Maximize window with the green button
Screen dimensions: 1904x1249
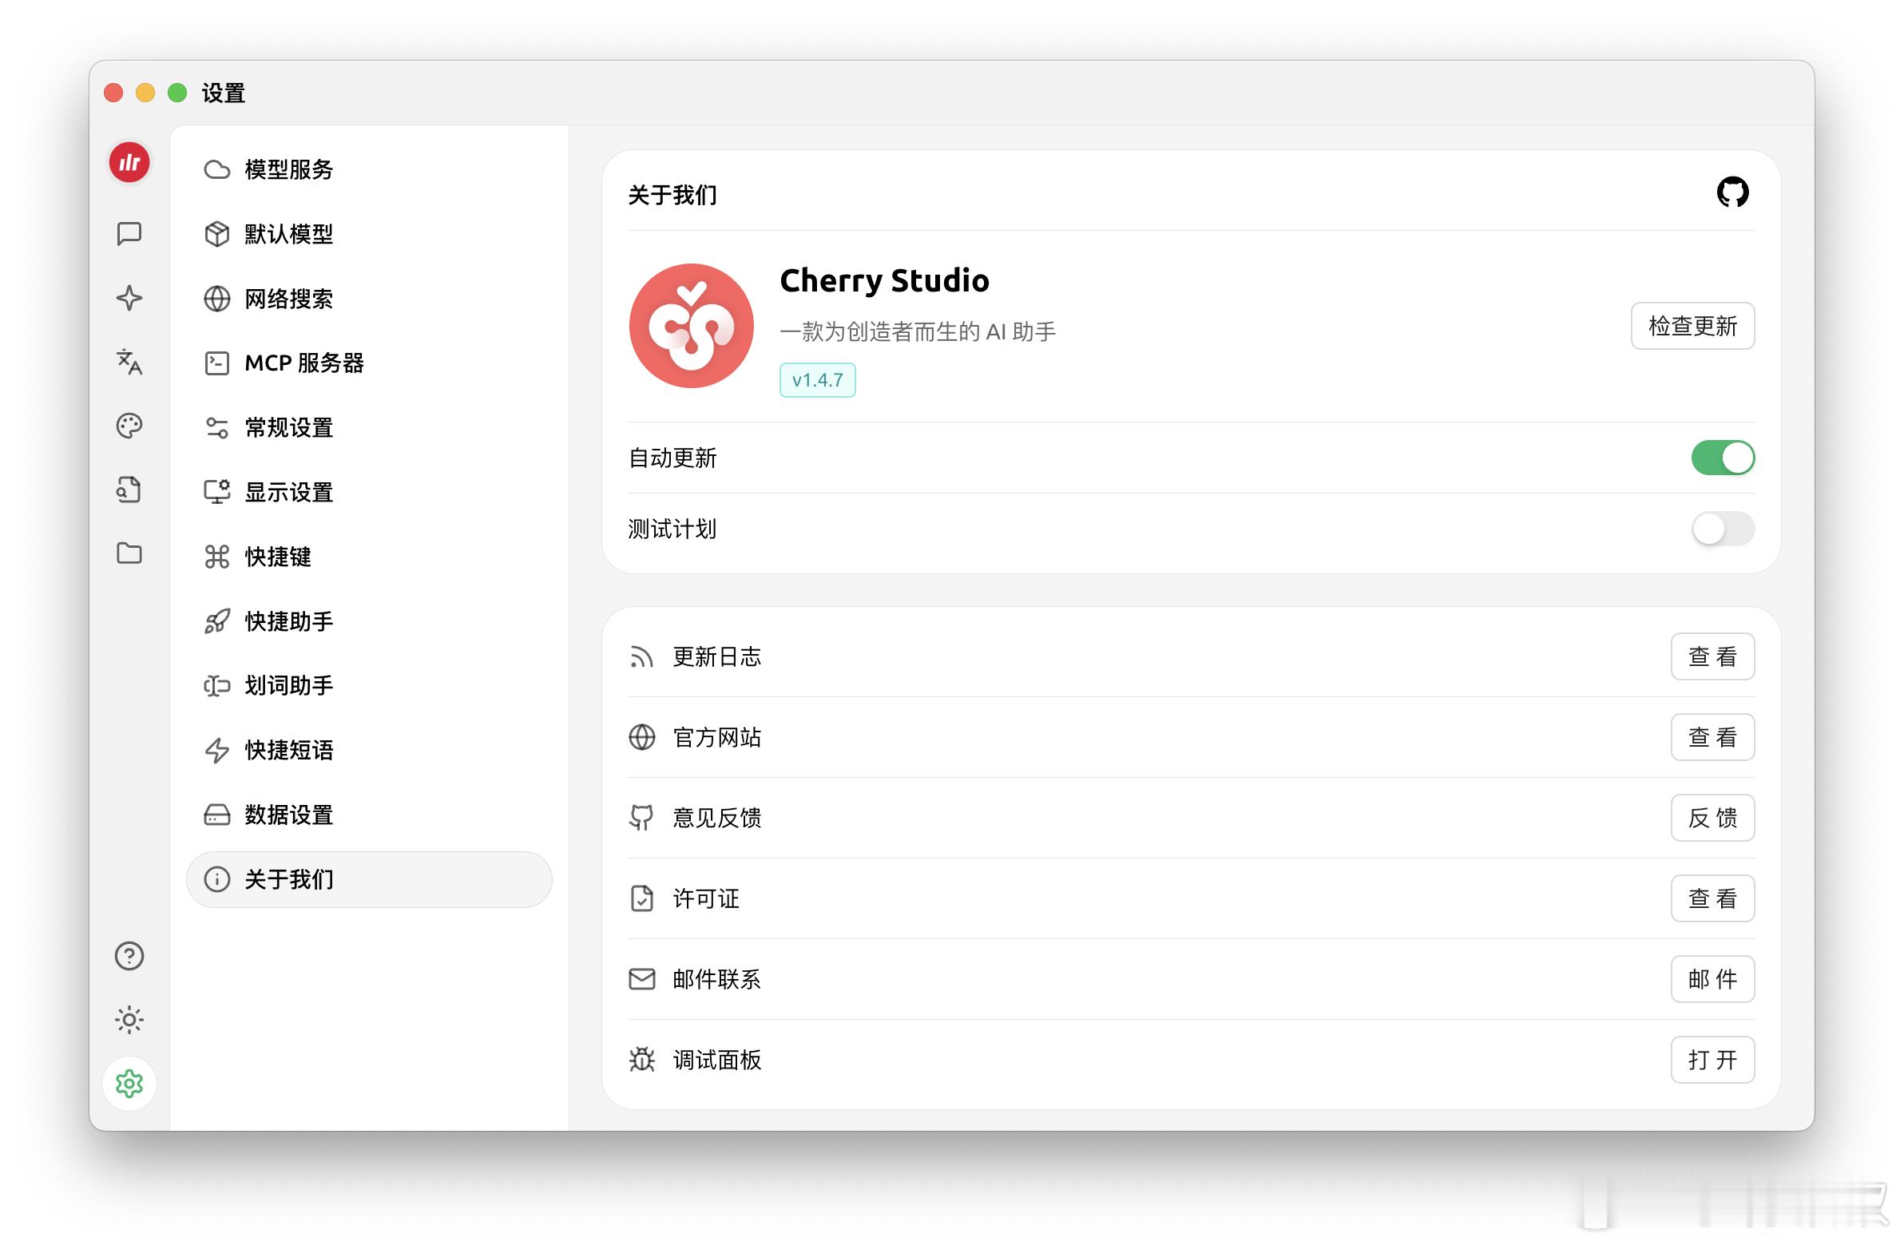(177, 93)
